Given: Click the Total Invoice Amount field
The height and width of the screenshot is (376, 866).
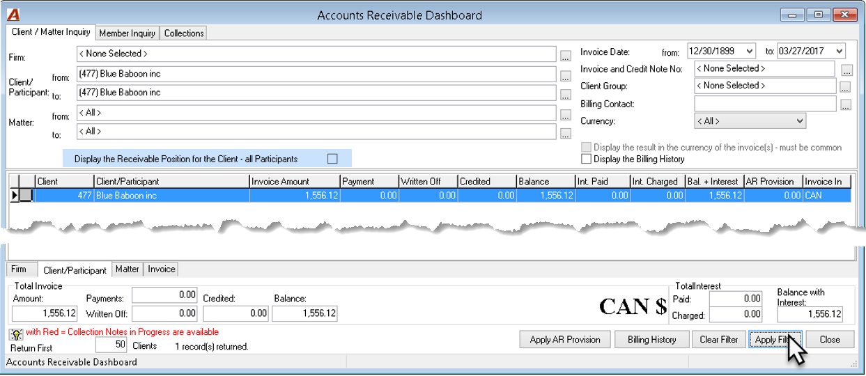Looking at the screenshot, I should tap(45, 314).
